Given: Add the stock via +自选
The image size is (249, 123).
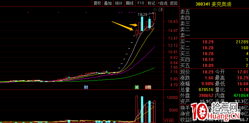Looking at the screenshot, I should click(x=162, y=3).
